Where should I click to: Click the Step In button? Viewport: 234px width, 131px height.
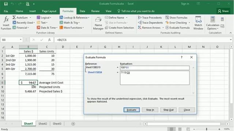150,110
